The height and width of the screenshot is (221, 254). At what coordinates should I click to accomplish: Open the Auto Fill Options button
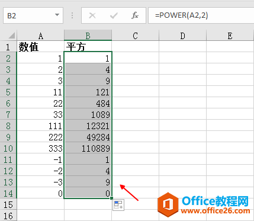pyautogui.click(x=118, y=205)
